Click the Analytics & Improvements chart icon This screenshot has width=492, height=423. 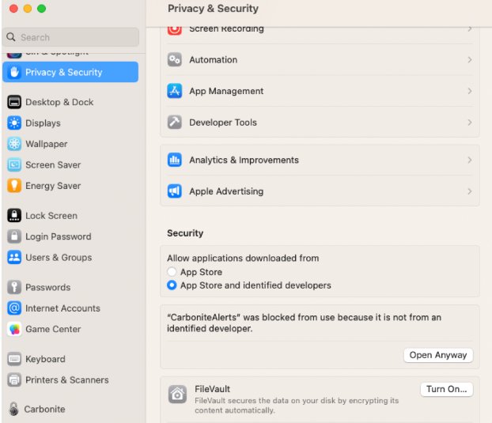(x=175, y=160)
